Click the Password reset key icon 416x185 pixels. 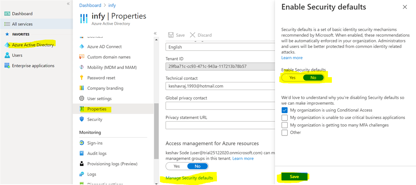[x=82, y=77]
